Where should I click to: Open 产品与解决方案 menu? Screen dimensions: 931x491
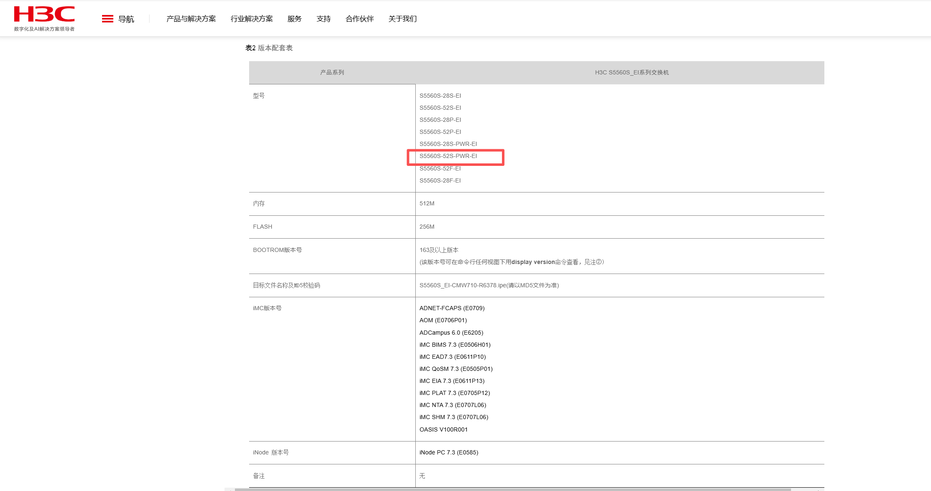[x=191, y=19]
